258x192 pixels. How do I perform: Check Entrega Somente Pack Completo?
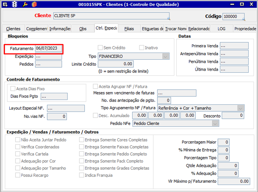tap(82, 161)
